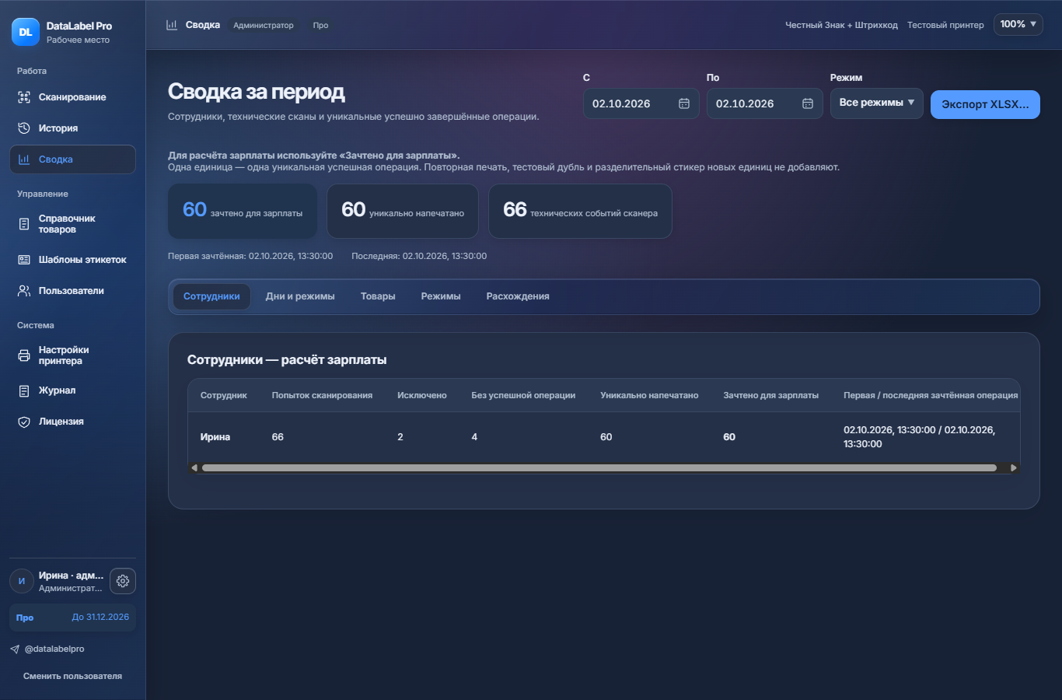Click the header Сводка chart icon
Screen dimensions: 1062x700
pyautogui.click(x=172, y=25)
